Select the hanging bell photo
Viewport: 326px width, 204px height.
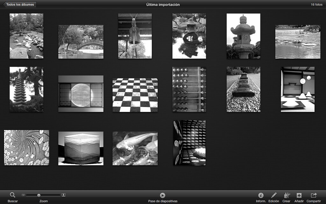pos(135,36)
